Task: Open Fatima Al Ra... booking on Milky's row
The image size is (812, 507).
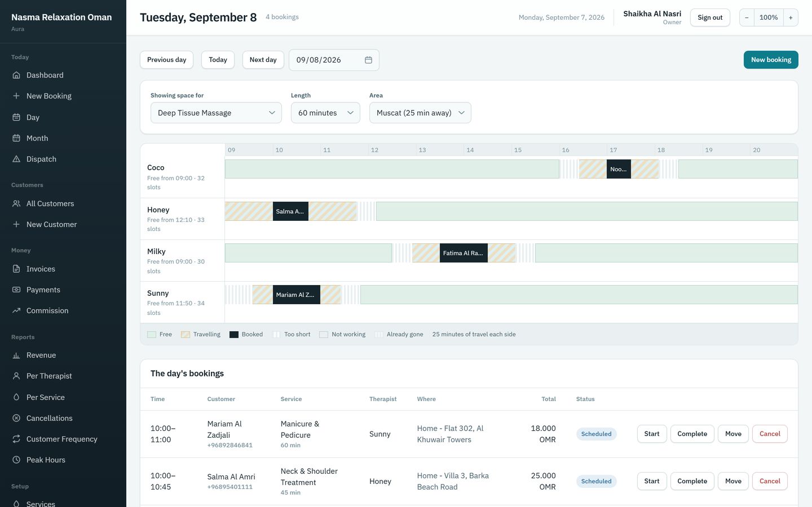Action: click(464, 253)
